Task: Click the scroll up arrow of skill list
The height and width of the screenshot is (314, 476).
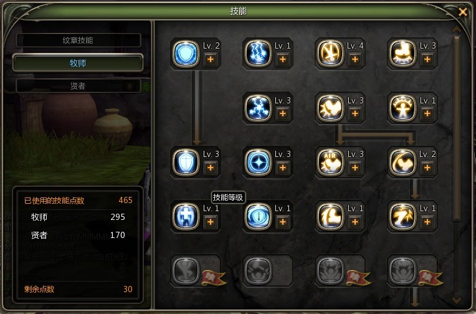Action: (457, 29)
